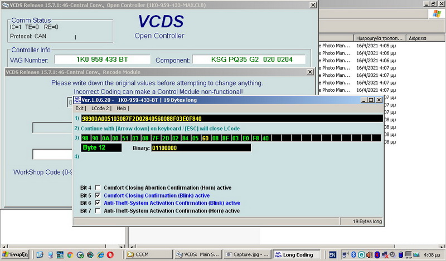Click the VAG Number field 1K0 959 433 BT
This screenshot has height=261, width=446.
point(102,60)
